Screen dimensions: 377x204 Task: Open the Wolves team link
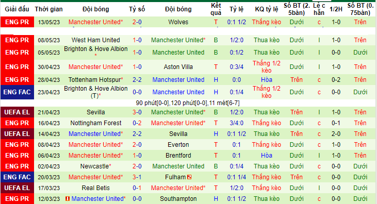click(178, 22)
